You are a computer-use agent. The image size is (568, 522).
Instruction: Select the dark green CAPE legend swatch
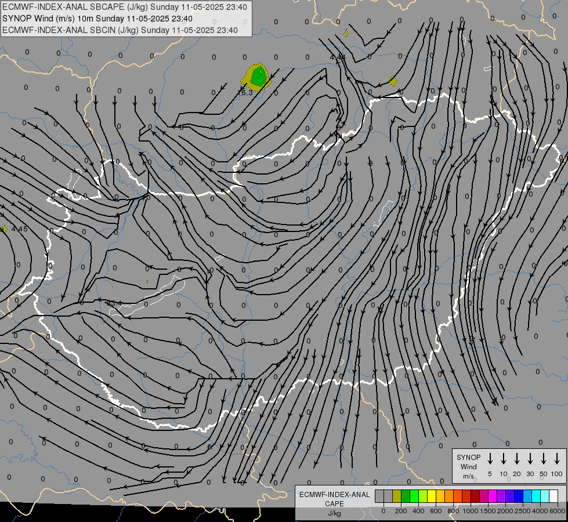point(406,496)
